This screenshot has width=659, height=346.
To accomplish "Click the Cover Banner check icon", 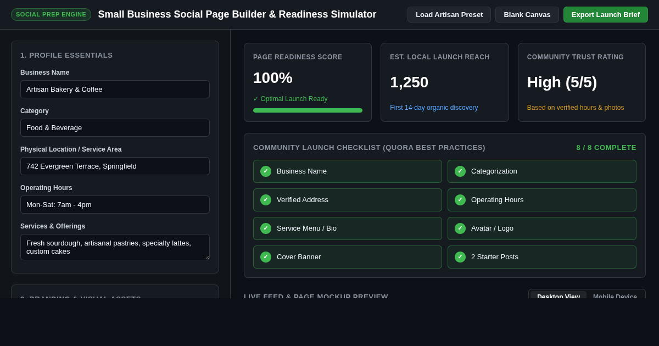I will pyautogui.click(x=266, y=257).
